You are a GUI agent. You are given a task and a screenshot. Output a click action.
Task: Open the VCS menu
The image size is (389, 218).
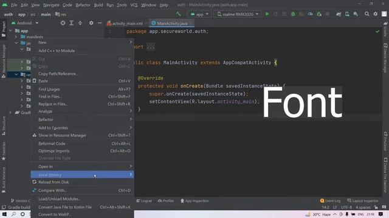pyautogui.click(x=134, y=5)
